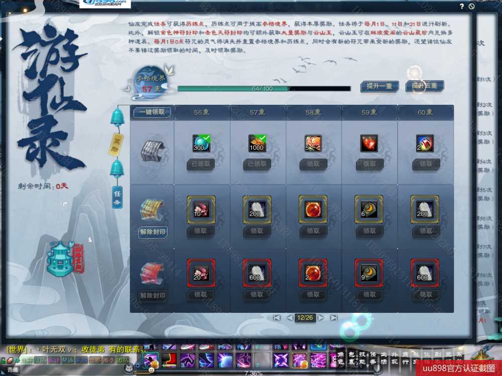This screenshot has height=376, width=502.
Task: Switch to the 任务 side tab
Action: point(117,197)
